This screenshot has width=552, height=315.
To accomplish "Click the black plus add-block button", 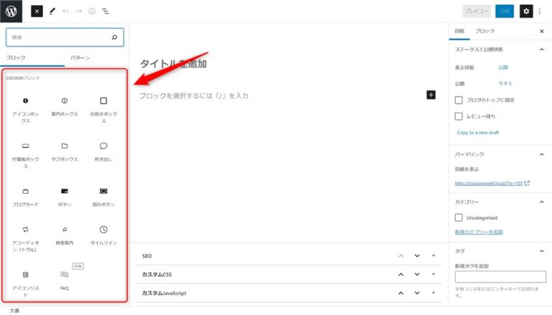I will [431, 95].
